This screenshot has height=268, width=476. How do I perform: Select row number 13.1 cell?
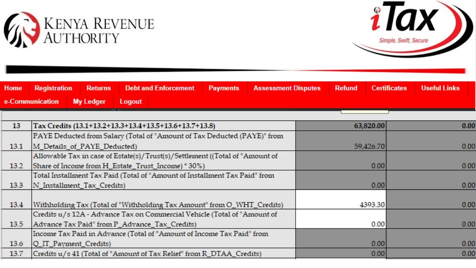coord(16,141)
